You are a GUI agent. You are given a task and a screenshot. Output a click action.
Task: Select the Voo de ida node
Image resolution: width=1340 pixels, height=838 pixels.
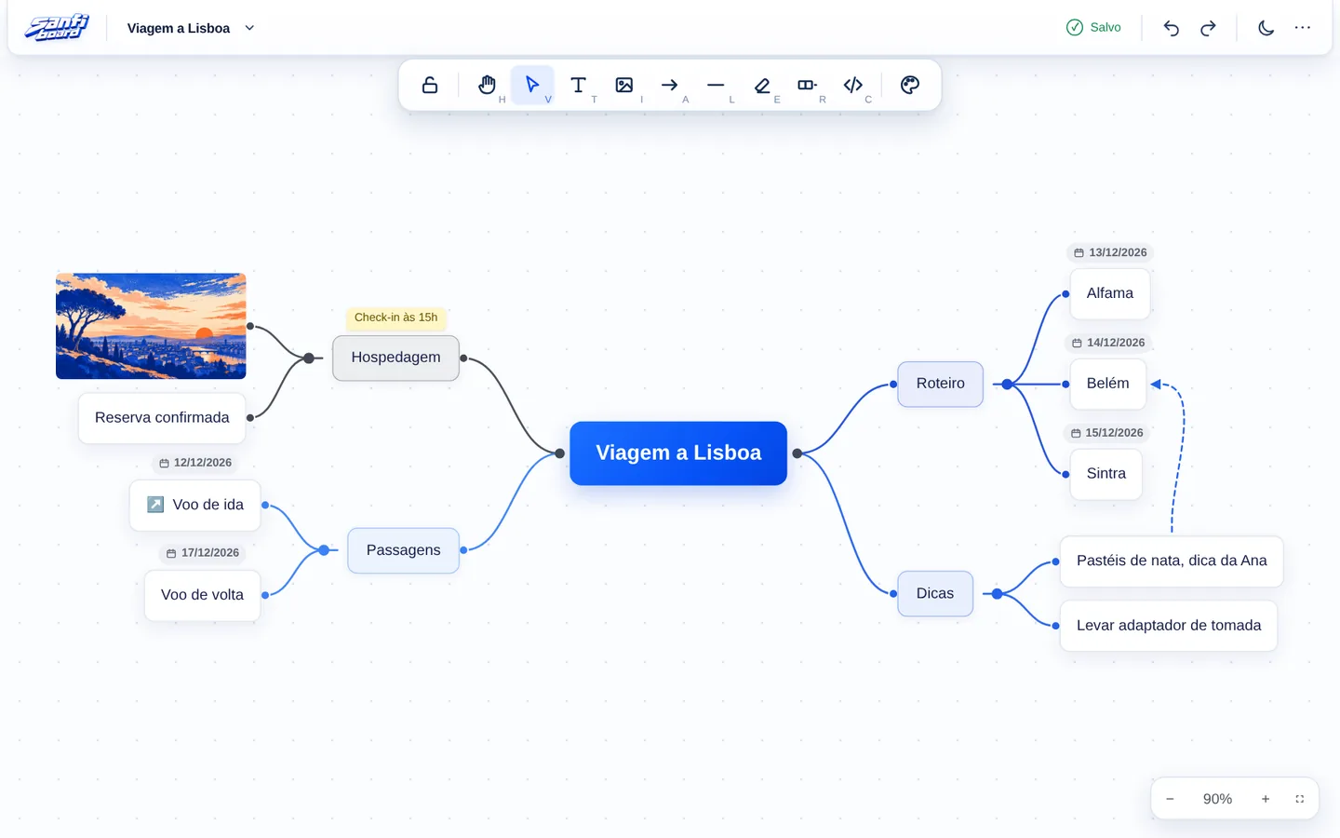point(195,506)
